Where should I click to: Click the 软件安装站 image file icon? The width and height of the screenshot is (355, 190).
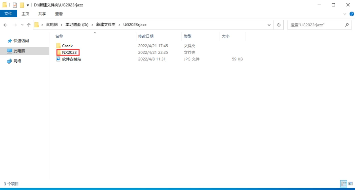(58, 59)
